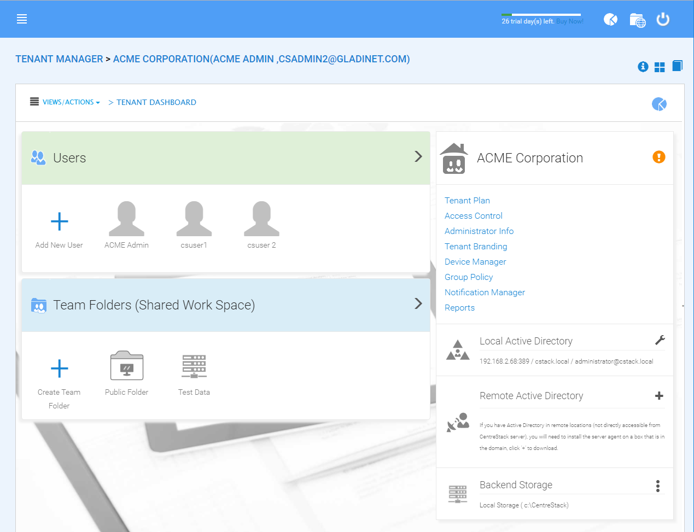Click the Create Team Folder plus icon
The image size is (694, 532).
click(x=59, y=369)
